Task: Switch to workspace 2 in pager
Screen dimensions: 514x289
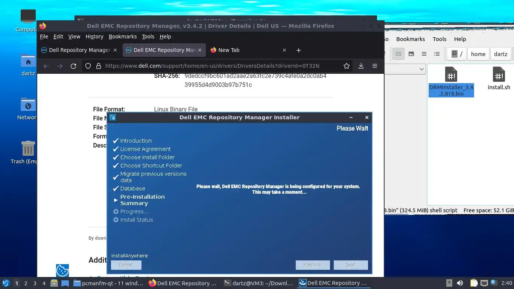Action: (x=26, y=283)
